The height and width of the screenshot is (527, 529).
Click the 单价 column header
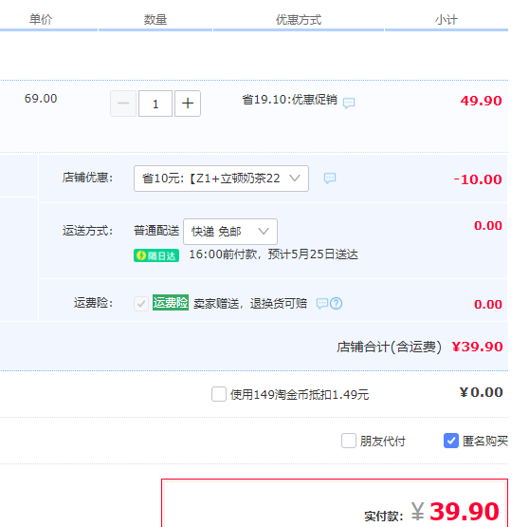(41, 19)
